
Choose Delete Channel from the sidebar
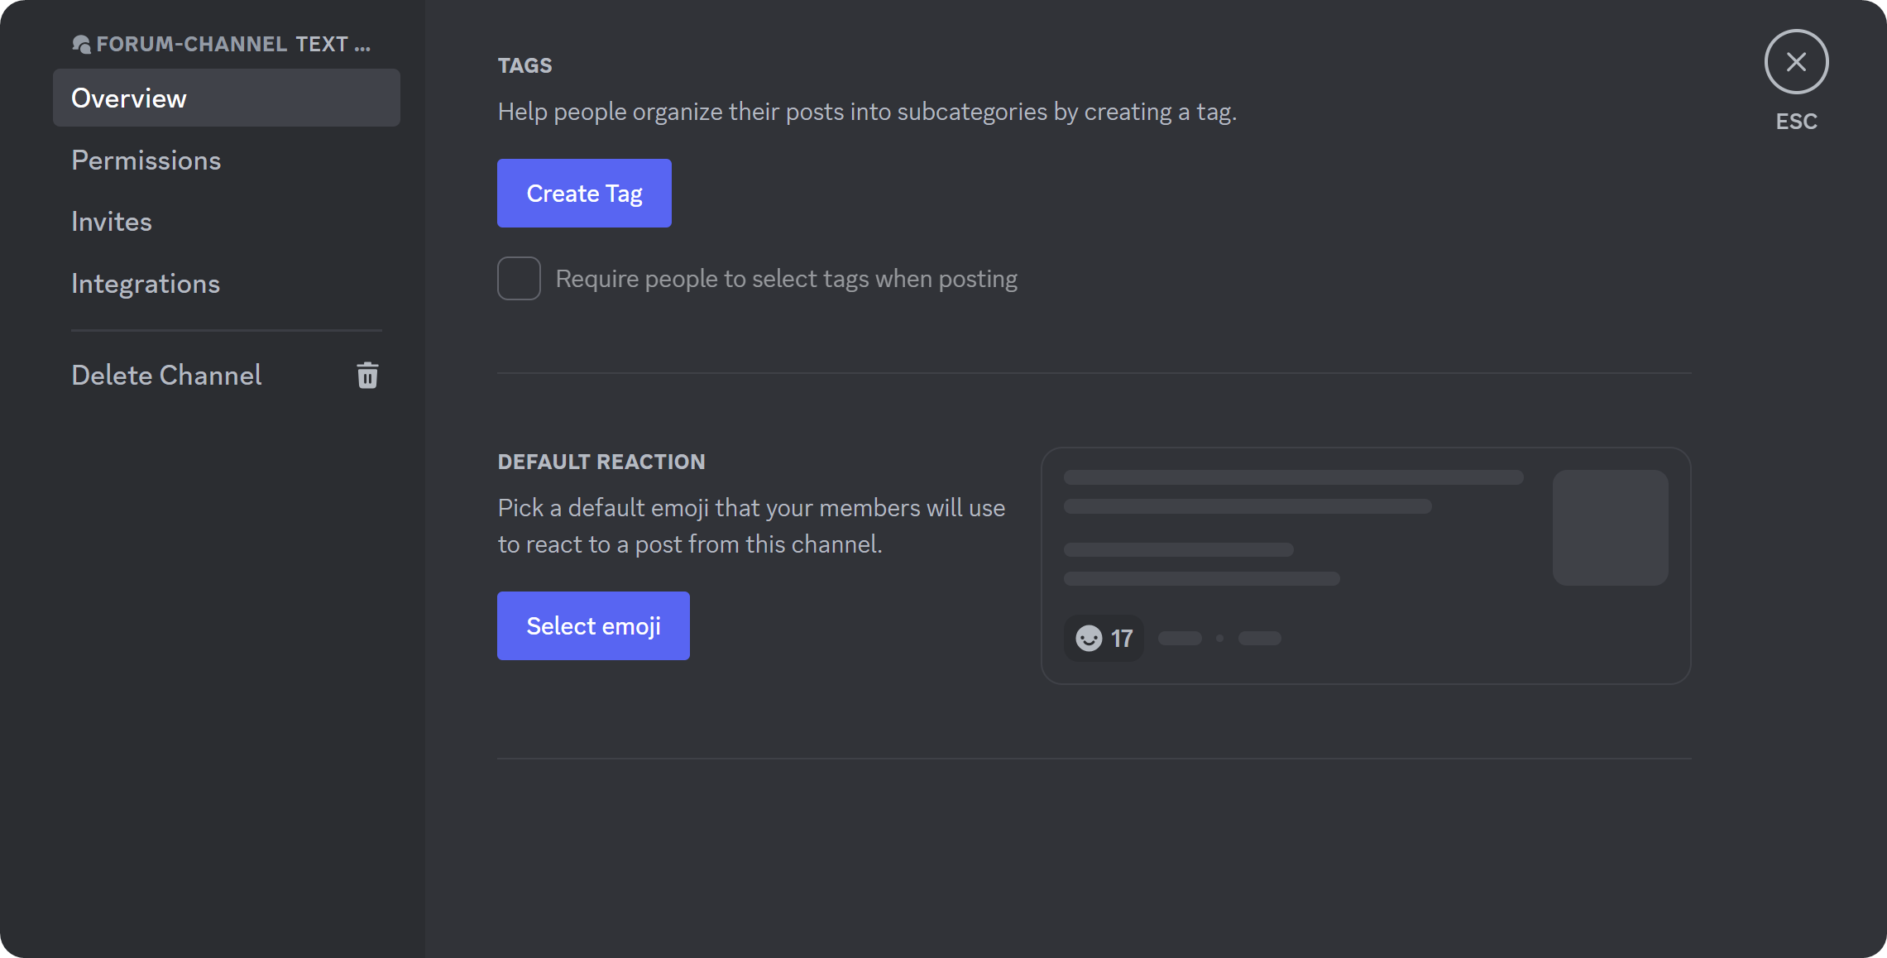(166, 375)
